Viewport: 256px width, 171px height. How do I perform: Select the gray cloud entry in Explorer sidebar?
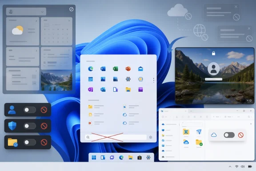(168, 157)
